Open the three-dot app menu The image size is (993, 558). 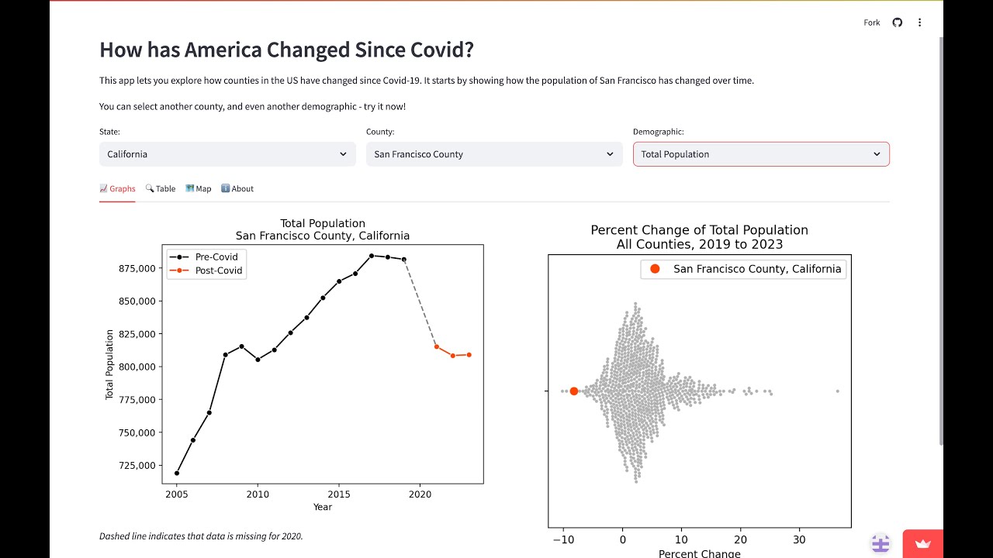919,22
